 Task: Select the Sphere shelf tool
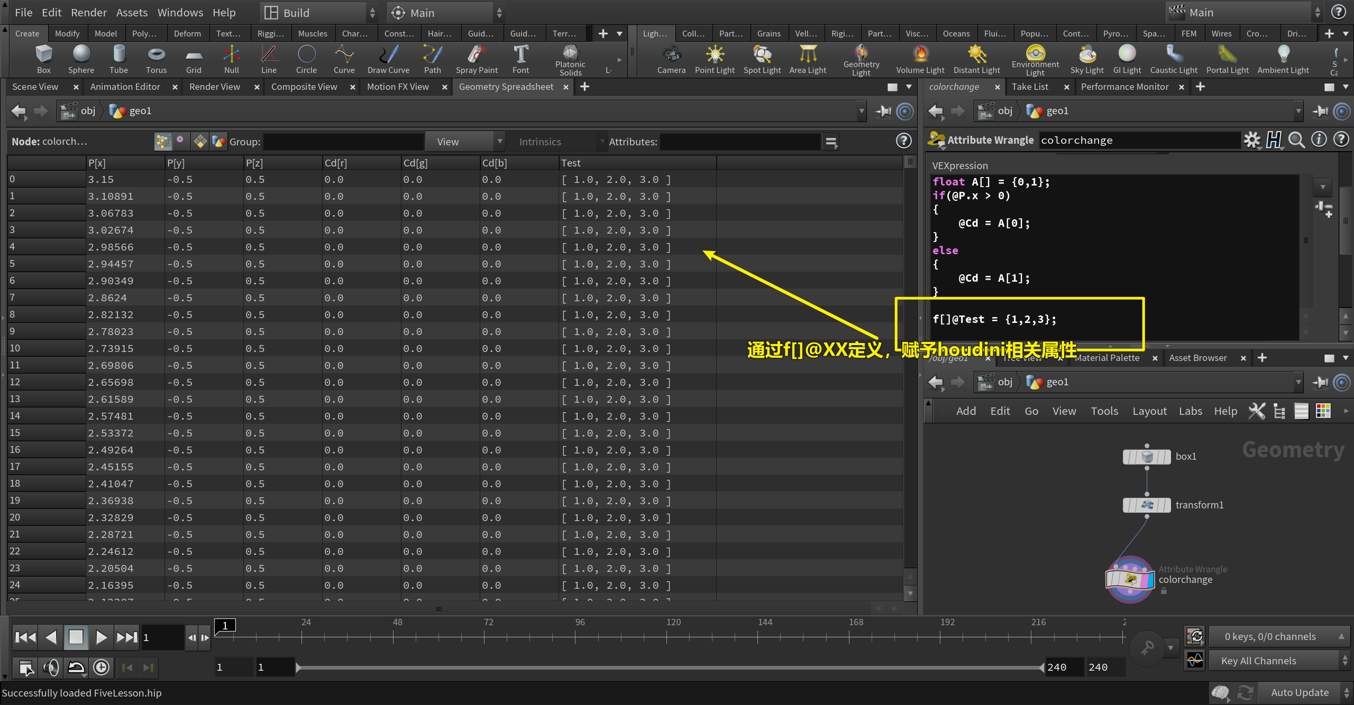[81, 59]
